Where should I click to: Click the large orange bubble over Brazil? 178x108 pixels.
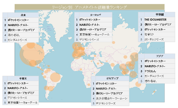(55, 77)
